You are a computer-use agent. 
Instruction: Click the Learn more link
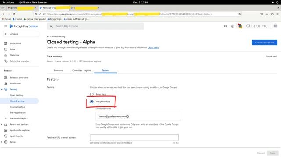pyautogui.click(x=153, y=47)
